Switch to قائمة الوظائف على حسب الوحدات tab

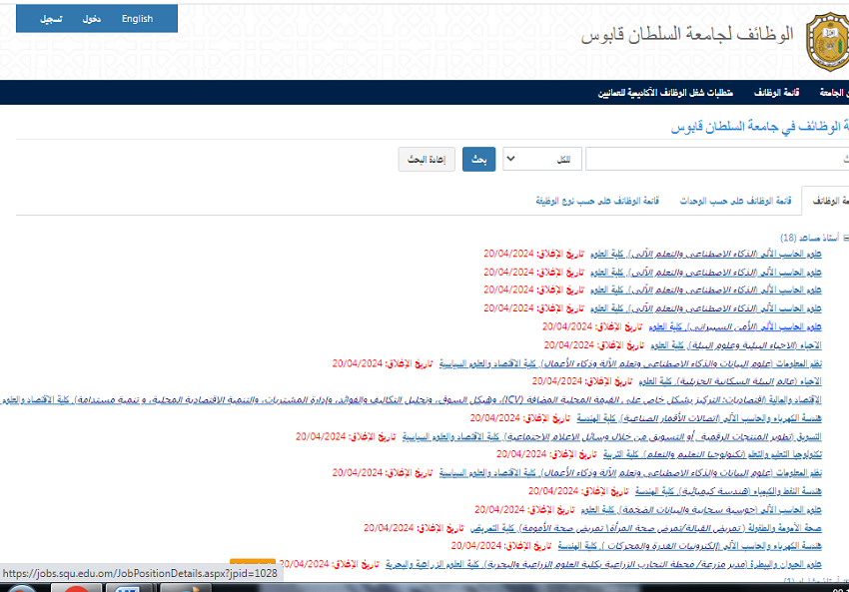pos(734,201)
